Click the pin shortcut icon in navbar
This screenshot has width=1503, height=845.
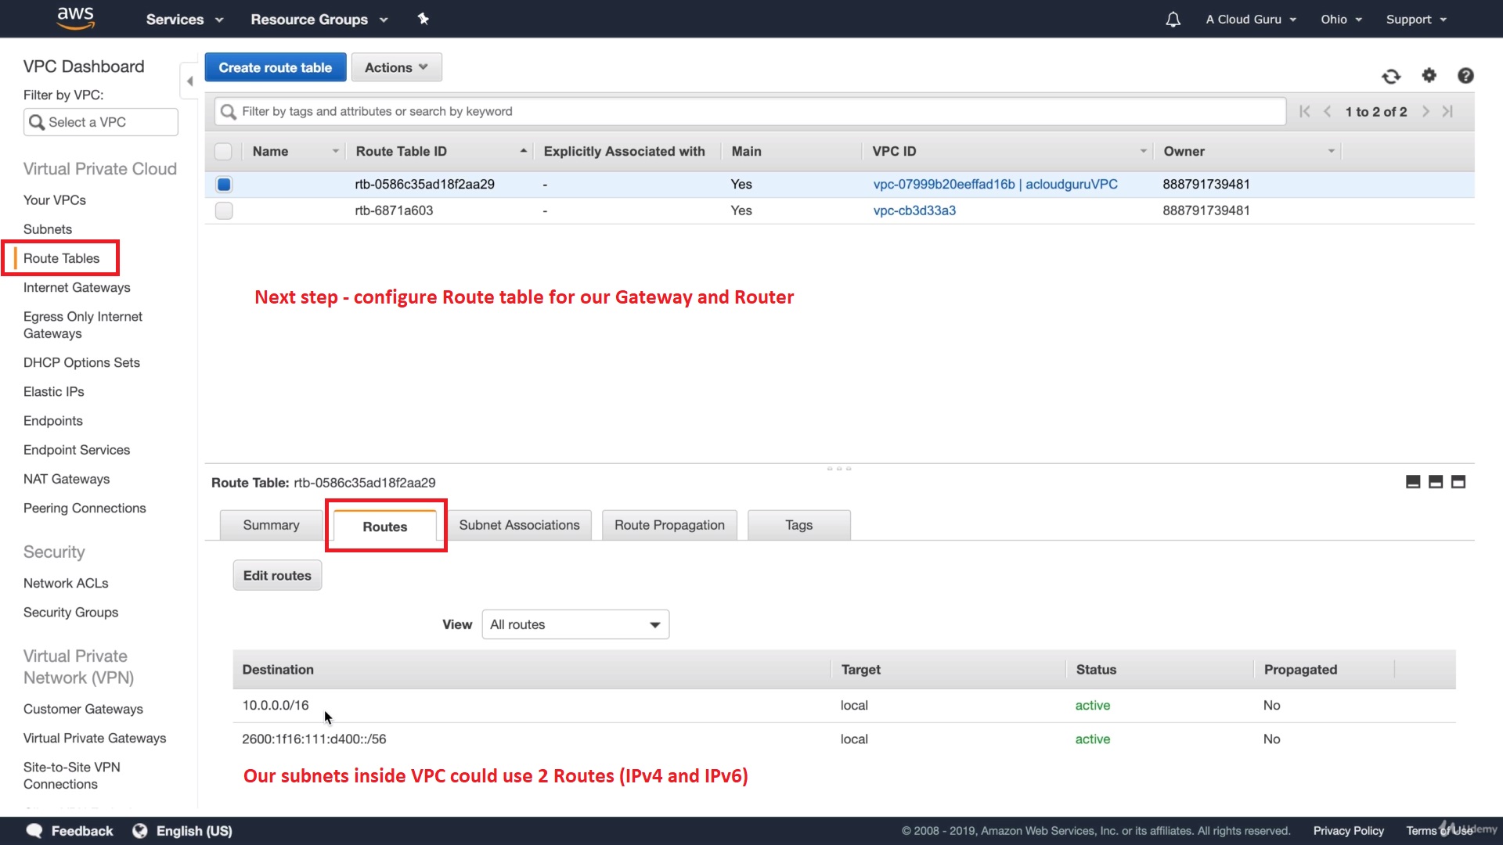coord(424,19)
